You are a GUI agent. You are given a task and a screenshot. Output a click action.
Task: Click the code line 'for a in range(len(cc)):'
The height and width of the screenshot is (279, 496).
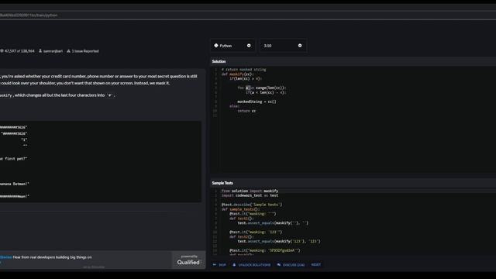tap(262, 88)
